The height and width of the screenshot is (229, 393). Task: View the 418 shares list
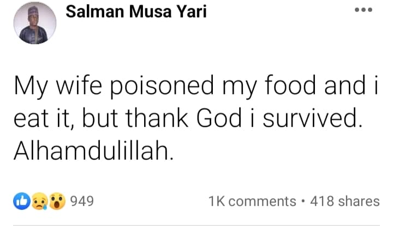(x=344, y=202)
